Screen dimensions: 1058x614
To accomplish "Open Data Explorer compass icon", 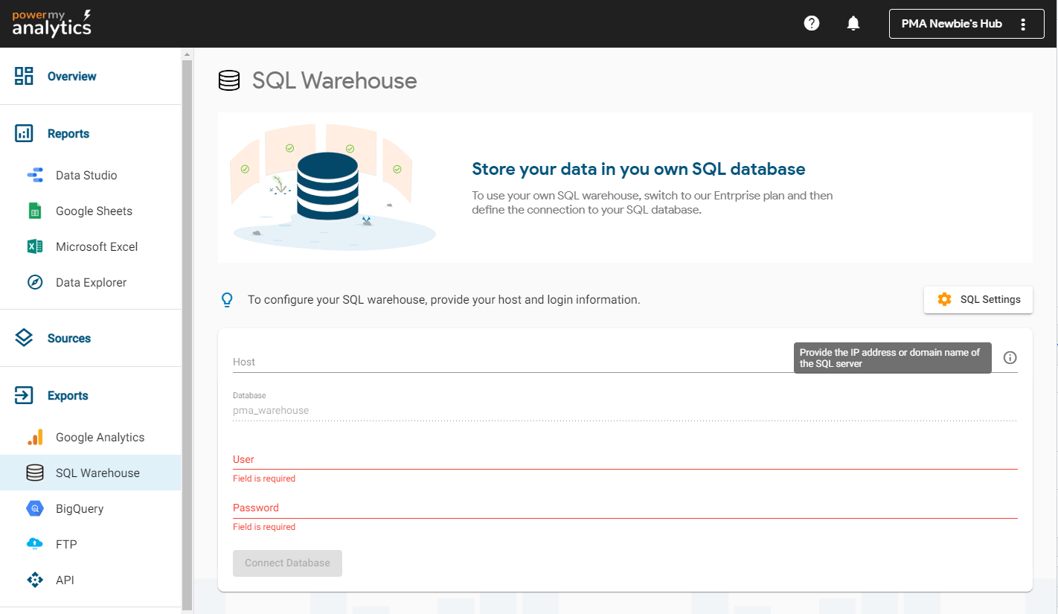I will click(x=35, y=283).
